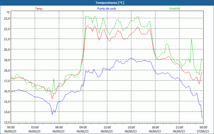Click the '12:00' time label
Viewport: 214px width, 134px height.
[x=107, y=128]
